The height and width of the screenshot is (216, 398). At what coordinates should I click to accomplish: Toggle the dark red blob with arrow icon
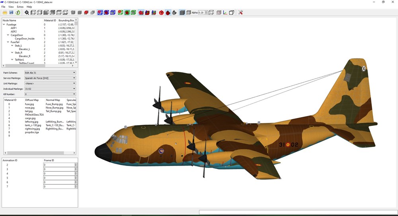168,12
